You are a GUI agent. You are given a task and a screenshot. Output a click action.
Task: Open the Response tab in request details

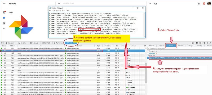click(181, 46)
